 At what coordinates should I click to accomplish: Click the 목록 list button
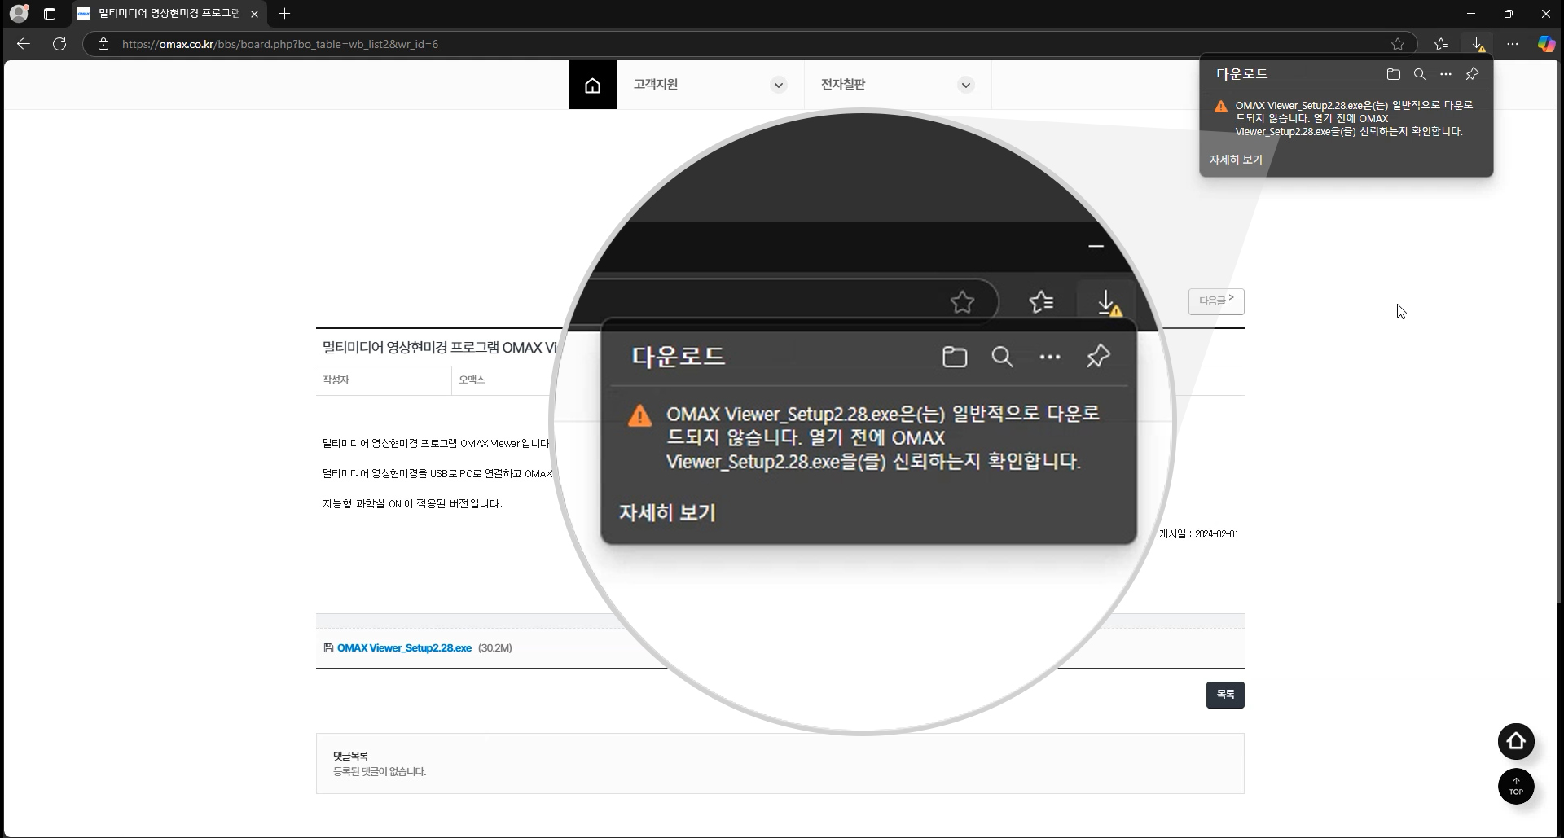(x=1224, y=695)
